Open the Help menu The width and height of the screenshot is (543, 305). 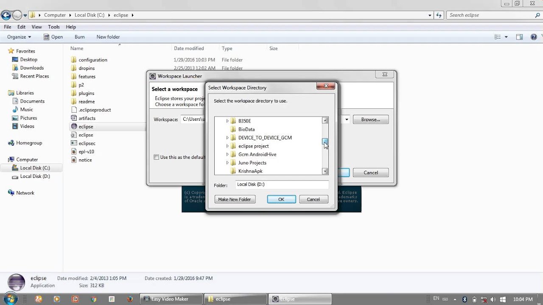[71, 27]
